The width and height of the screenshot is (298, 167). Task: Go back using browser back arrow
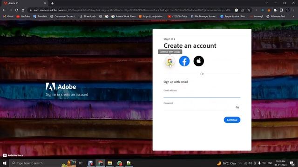click(4, 10)
